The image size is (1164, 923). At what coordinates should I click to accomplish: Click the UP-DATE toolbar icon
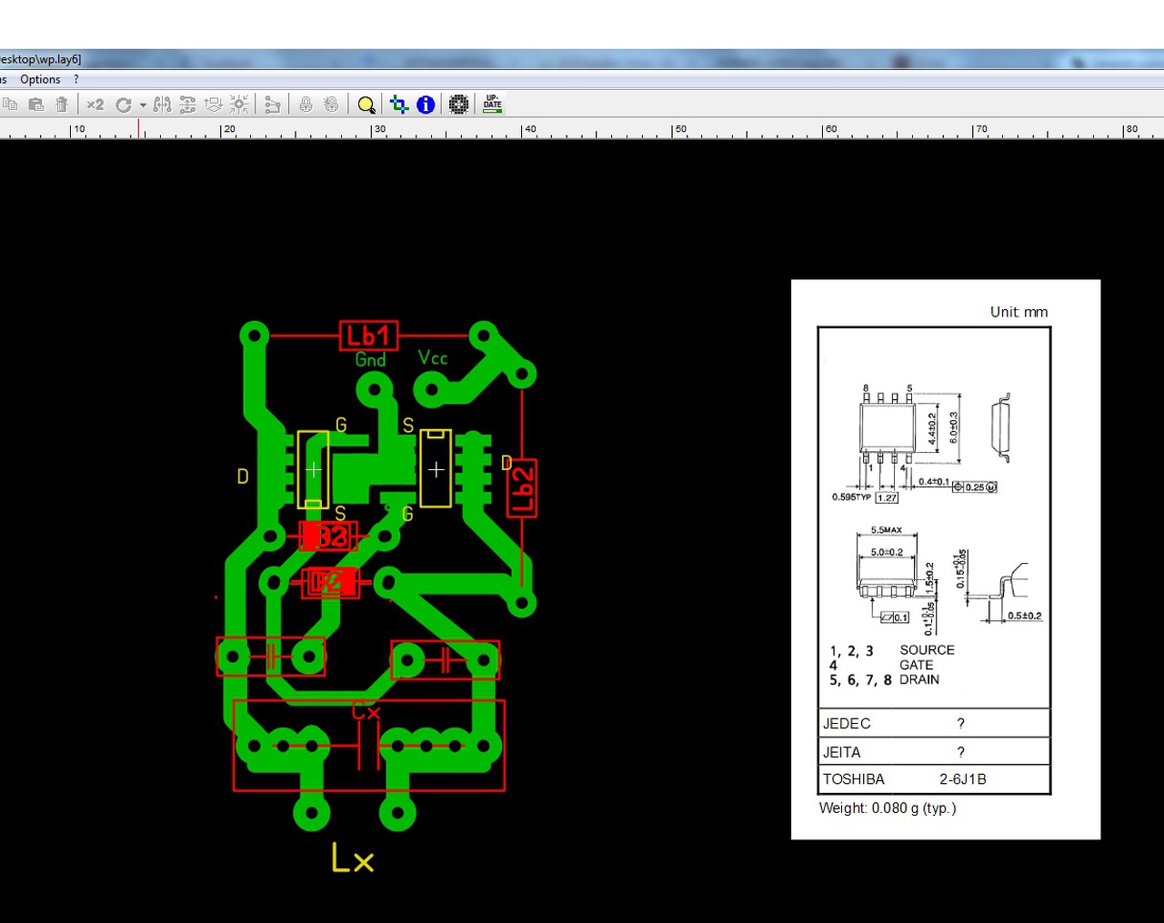492,103
